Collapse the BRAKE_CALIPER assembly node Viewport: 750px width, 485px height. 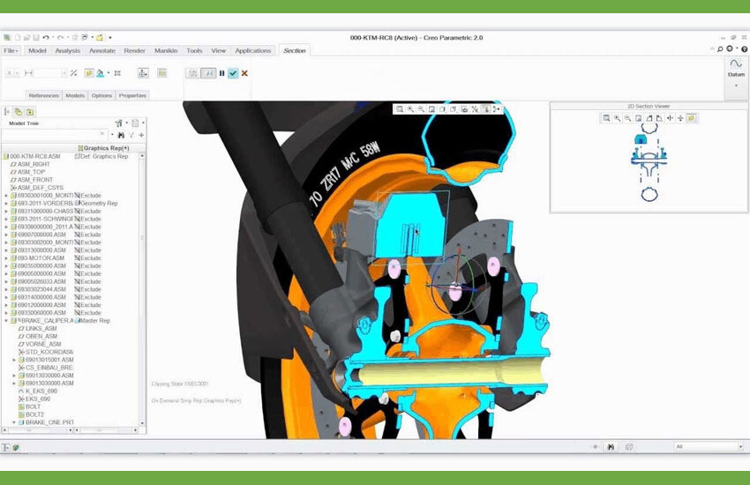[6, 321]
